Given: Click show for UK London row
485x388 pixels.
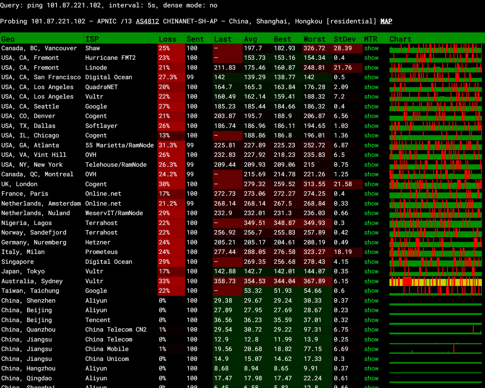Looking at the screenshot, I should tap(371, 184).
